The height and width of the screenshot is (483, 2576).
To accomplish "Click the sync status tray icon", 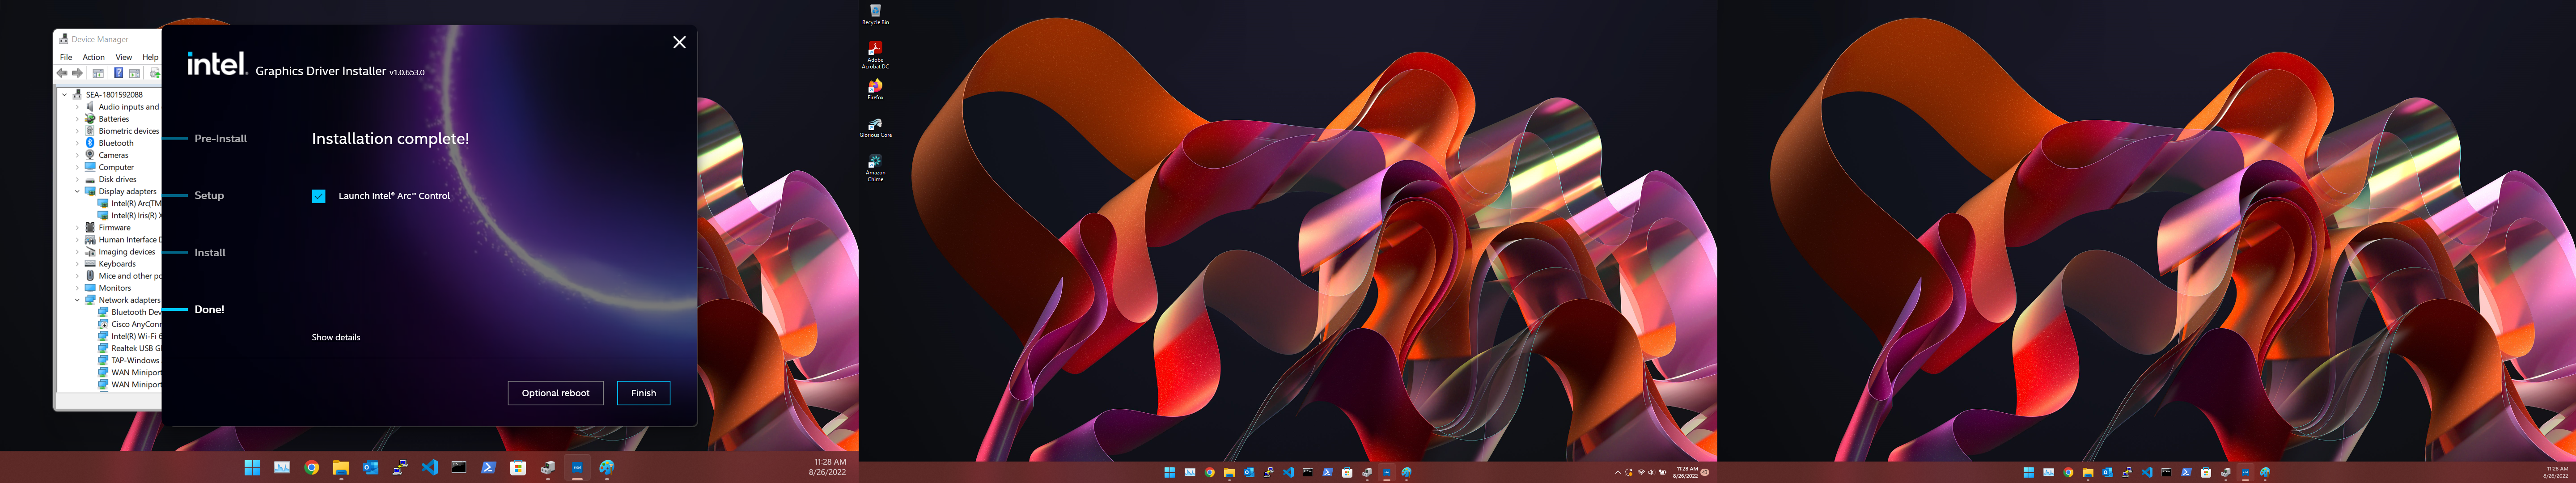I will (x=1629, y=472).
